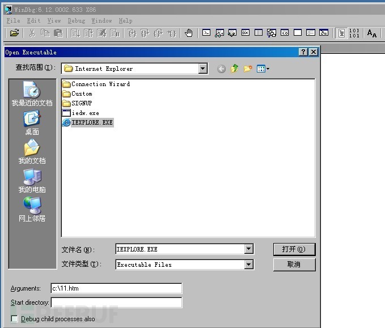Screen dimensions: 385x328
Task: Open the Watch window icon
Action: 219,33
